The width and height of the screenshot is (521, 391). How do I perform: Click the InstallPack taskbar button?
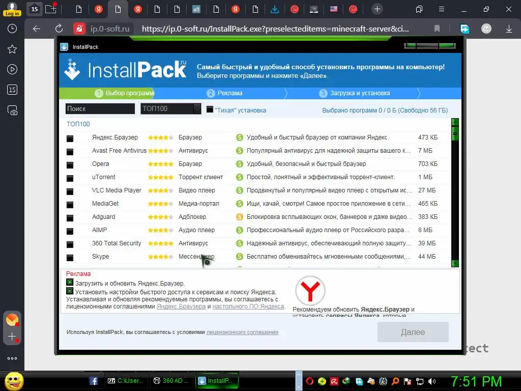click(216, 381)
